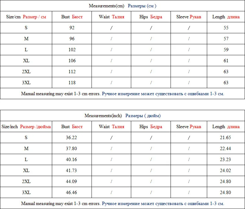Image resolution: width=245 pixels, height=209 pixels.
Task: Click the length 24.80 in the 3XL inch row
Action: click(225, 192)
